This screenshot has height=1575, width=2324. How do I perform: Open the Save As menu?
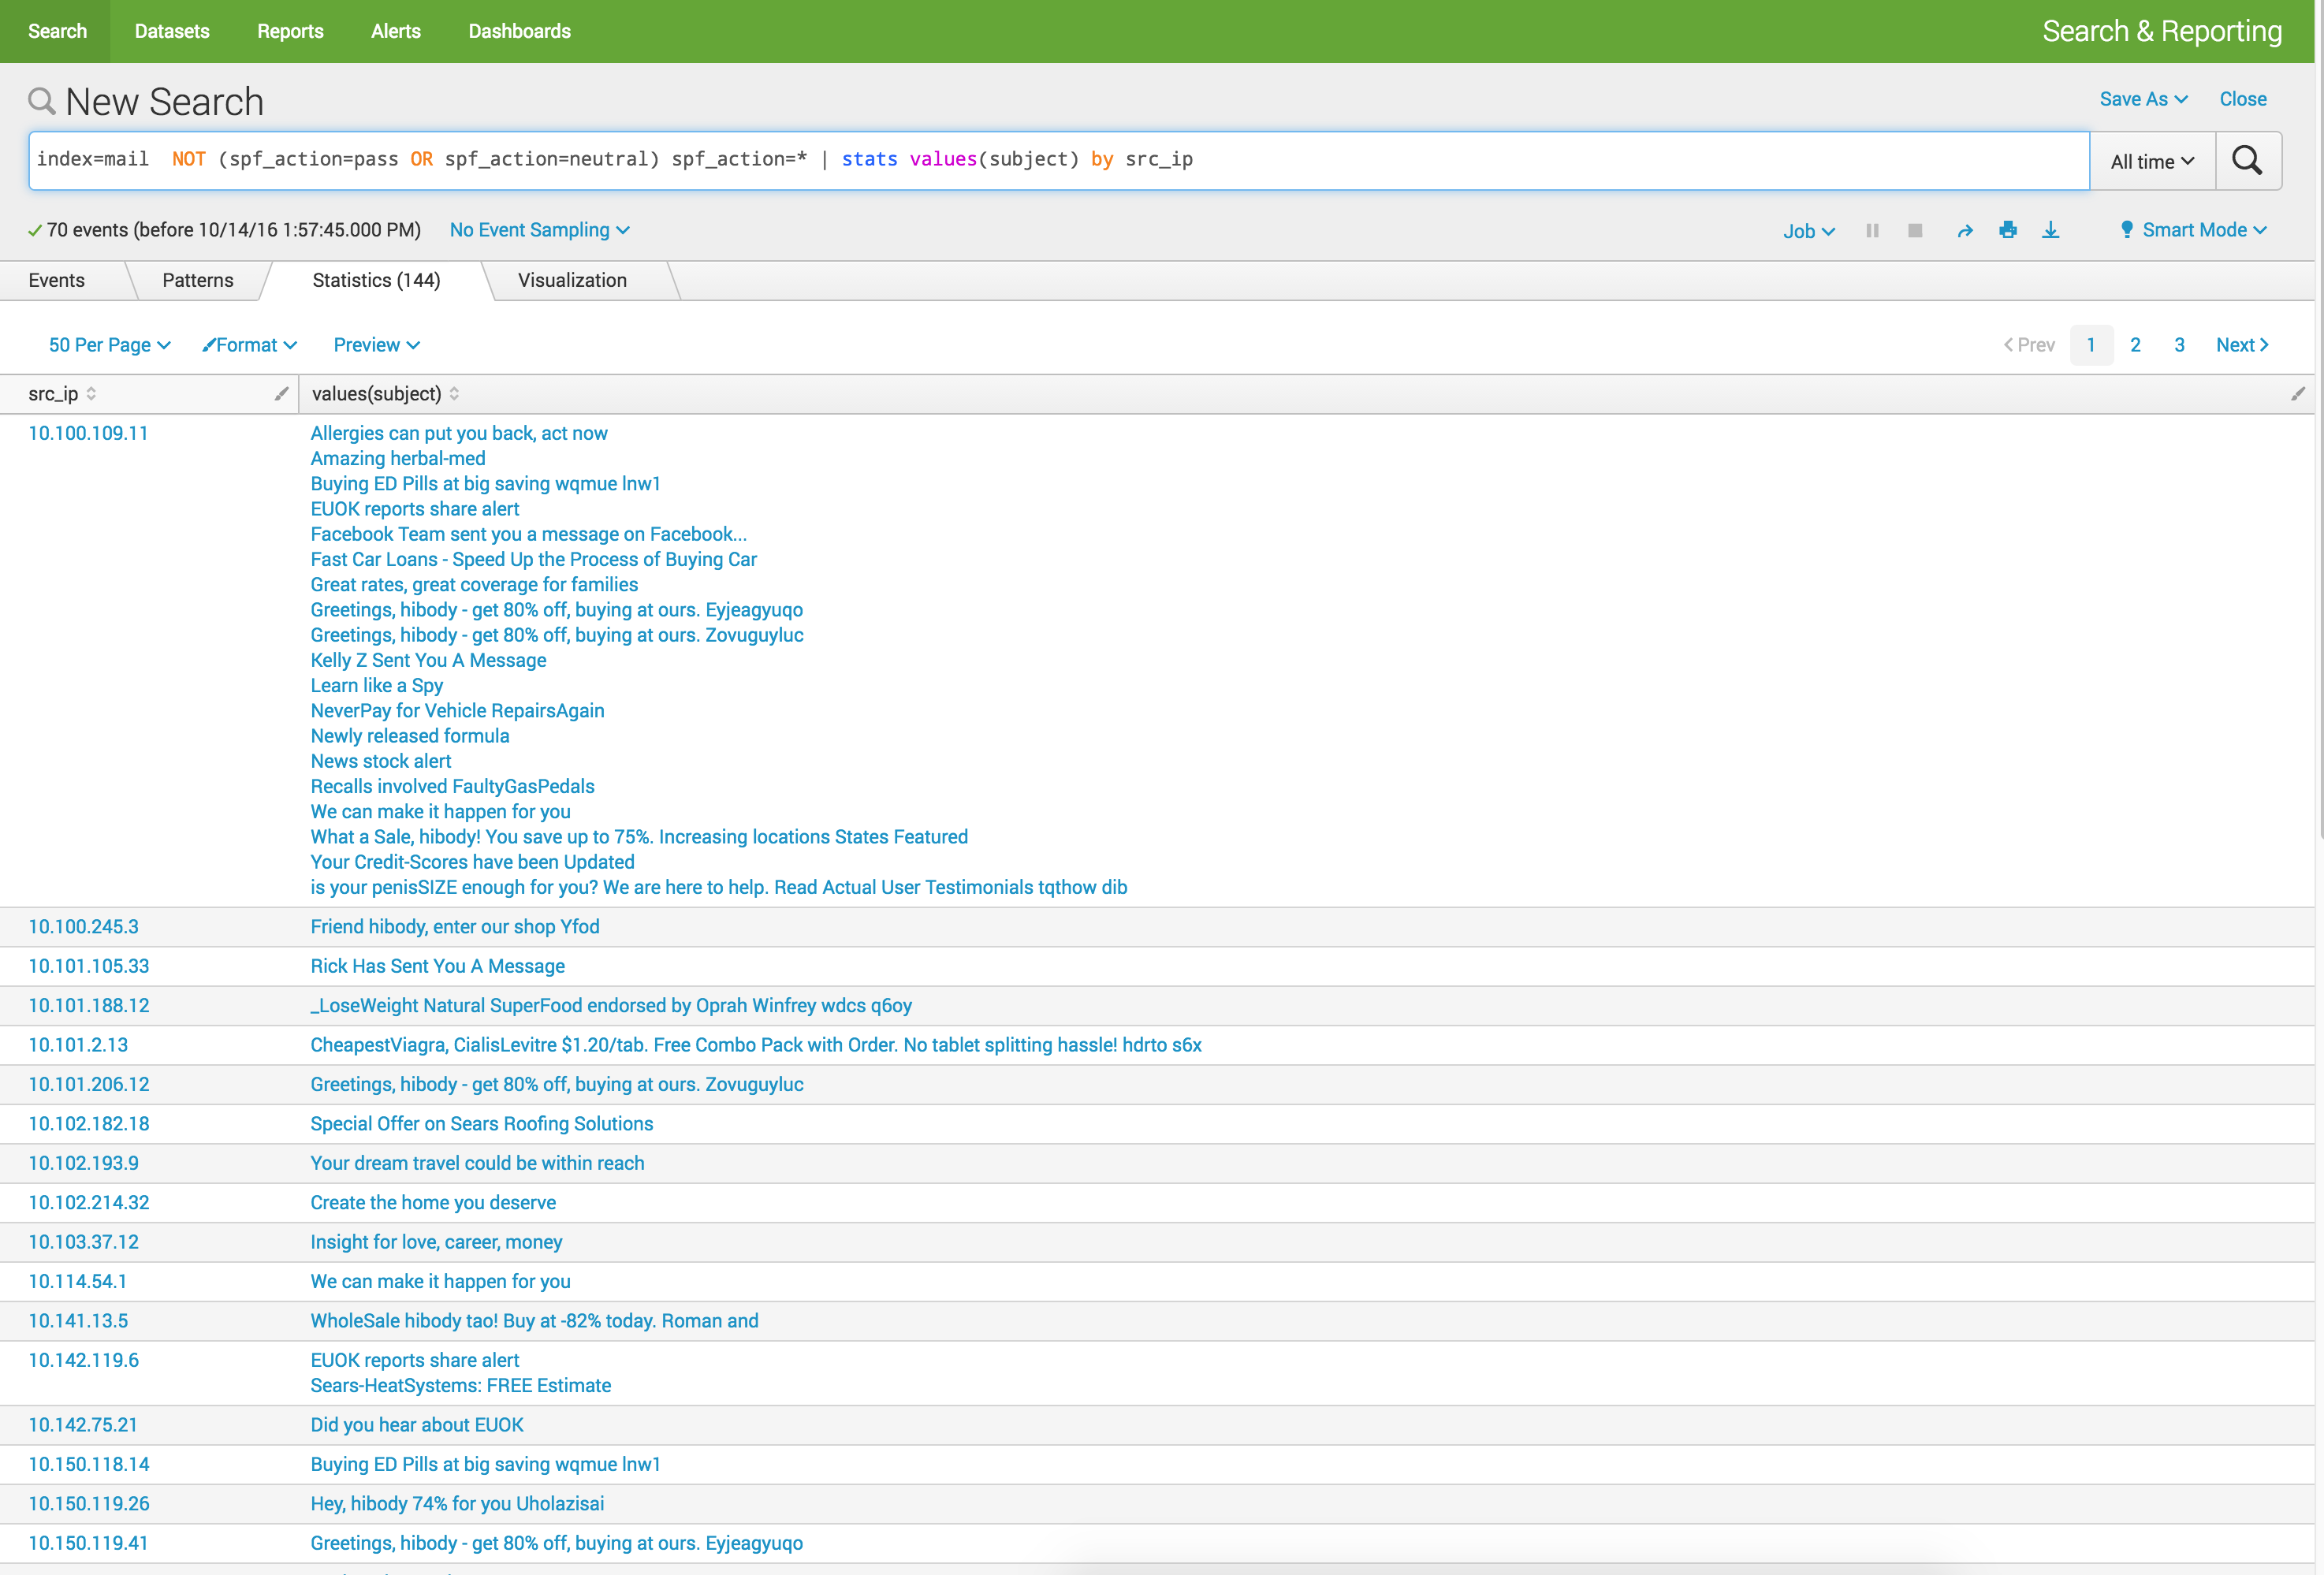2143,99
